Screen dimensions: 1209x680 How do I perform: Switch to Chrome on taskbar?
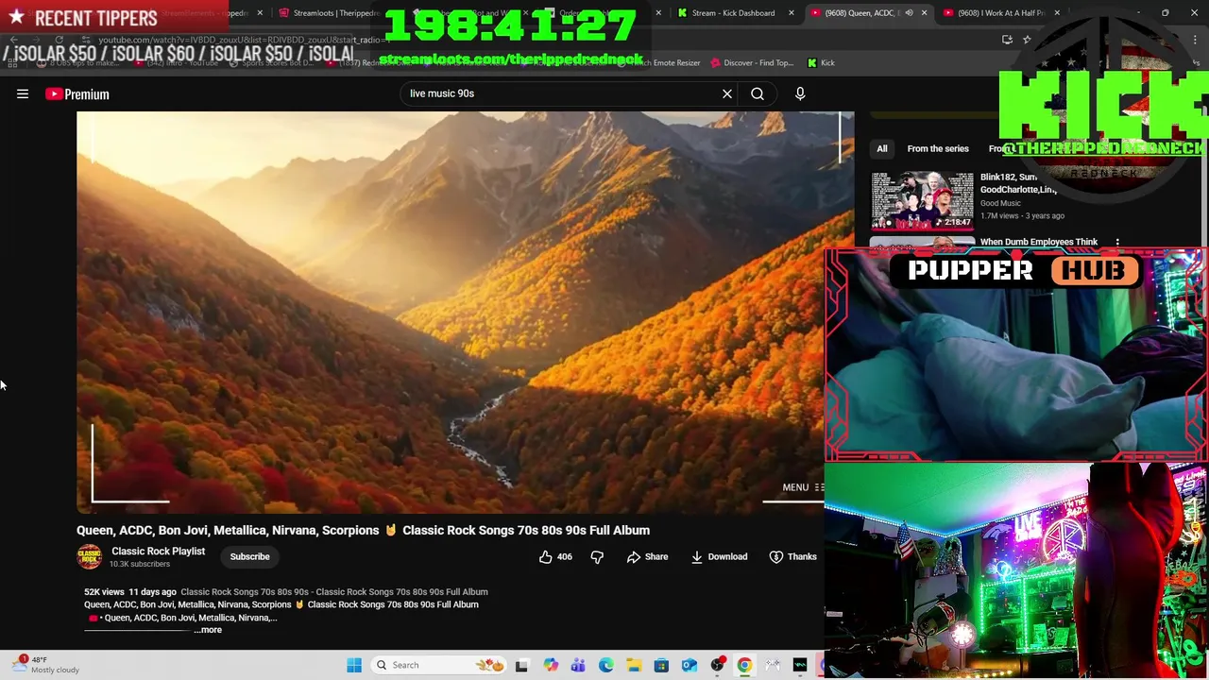pos(745,665)
